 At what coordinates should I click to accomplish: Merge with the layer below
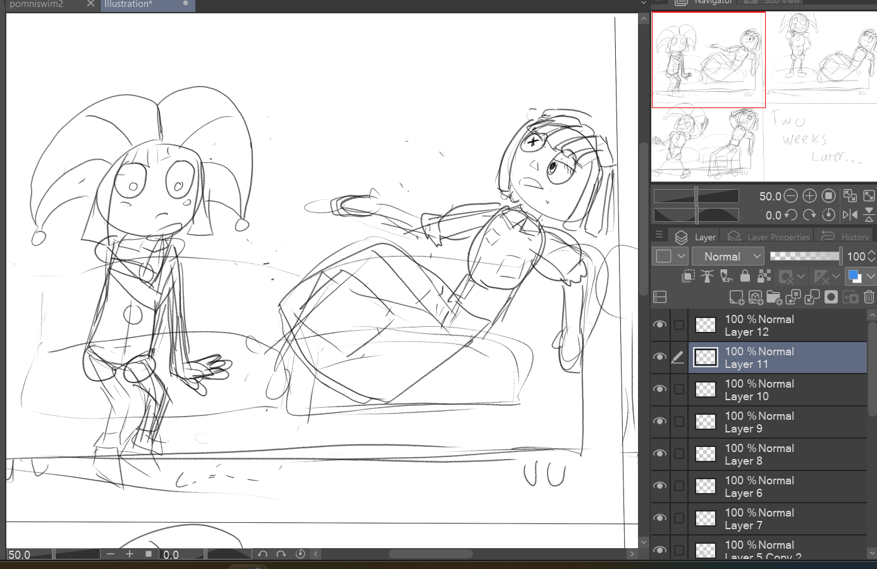[x=812, y=297]
